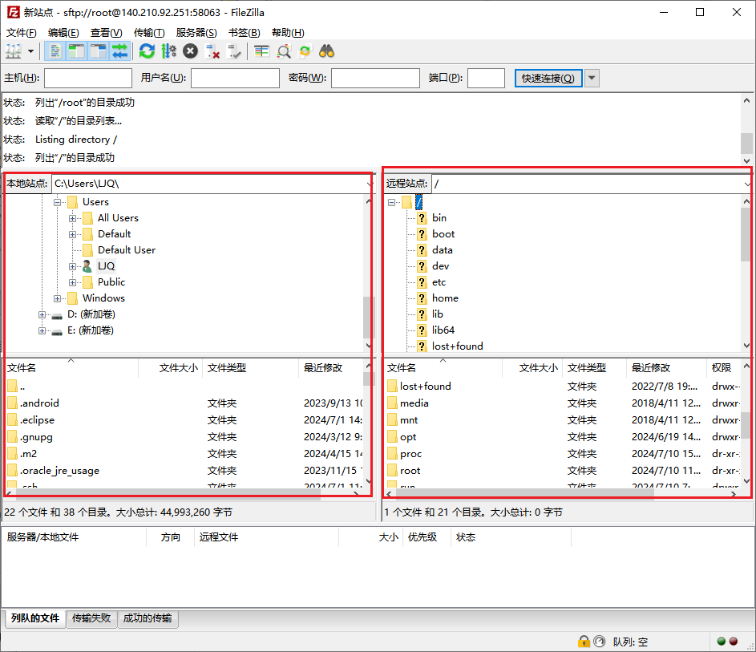Reconnect to the last server

[234, 51]
